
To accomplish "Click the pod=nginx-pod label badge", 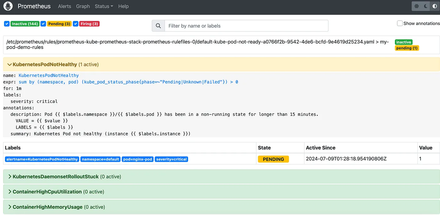I will (x=138, y=159).
